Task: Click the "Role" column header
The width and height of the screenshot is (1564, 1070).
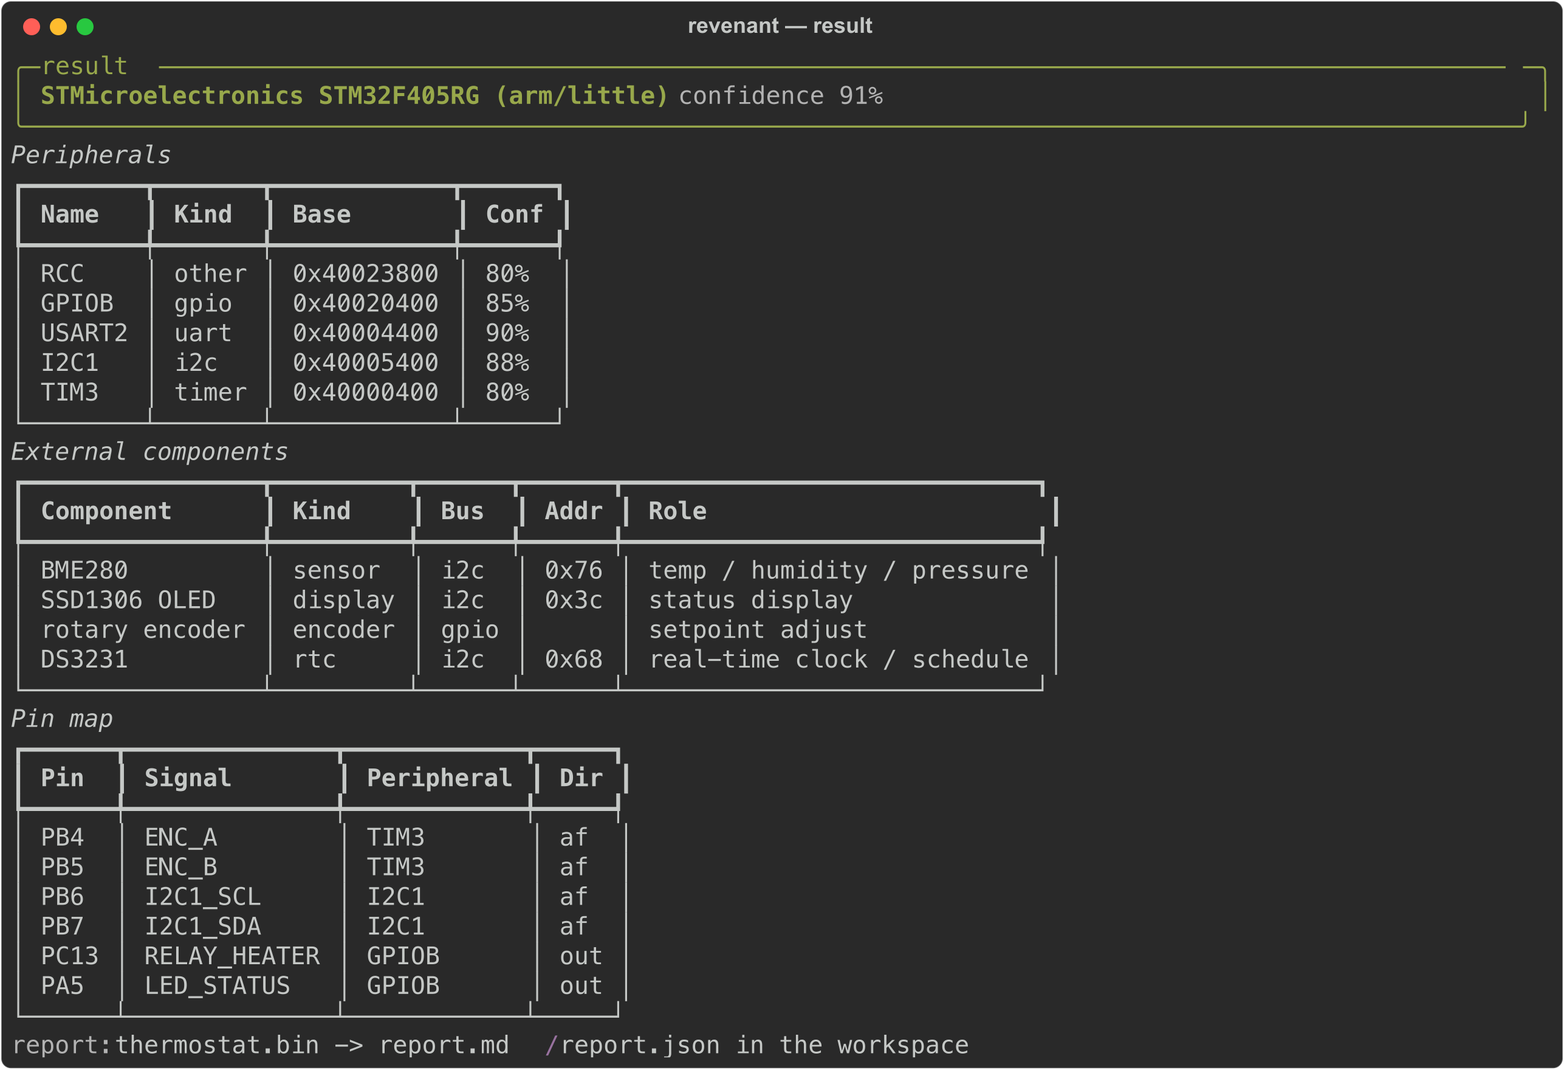Action: click(x=677, y=512)
